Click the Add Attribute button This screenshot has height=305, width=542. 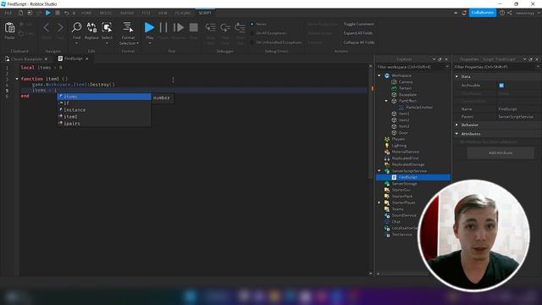click(x=501, y=152)
